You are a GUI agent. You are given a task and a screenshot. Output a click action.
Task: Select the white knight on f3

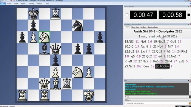78,72
